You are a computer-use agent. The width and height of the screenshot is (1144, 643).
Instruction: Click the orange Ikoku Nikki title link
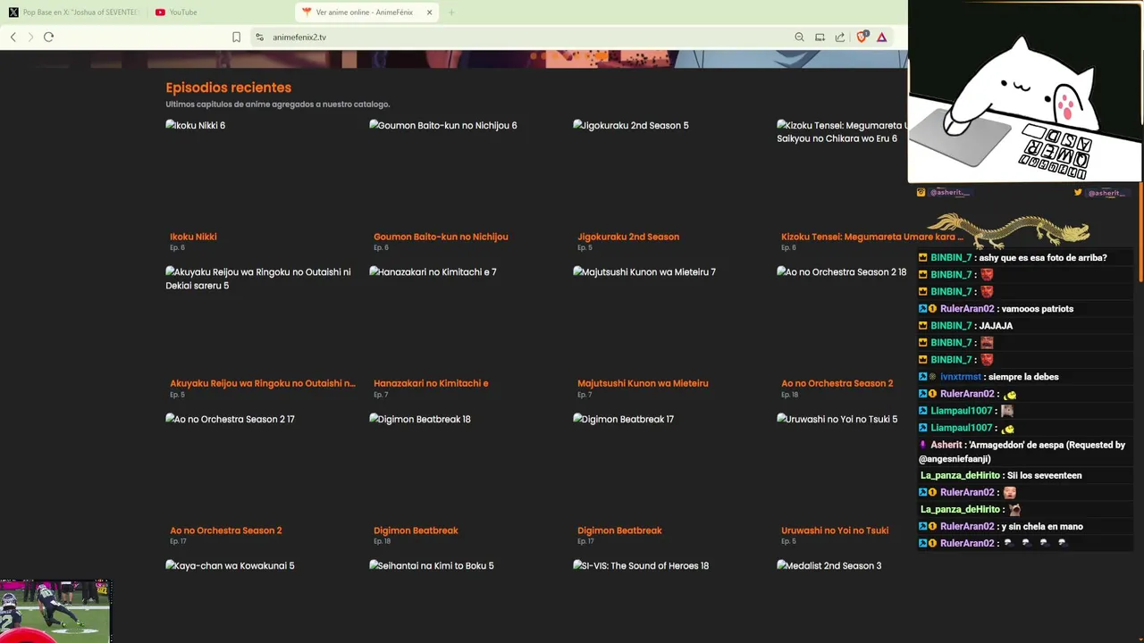(193, 237)
